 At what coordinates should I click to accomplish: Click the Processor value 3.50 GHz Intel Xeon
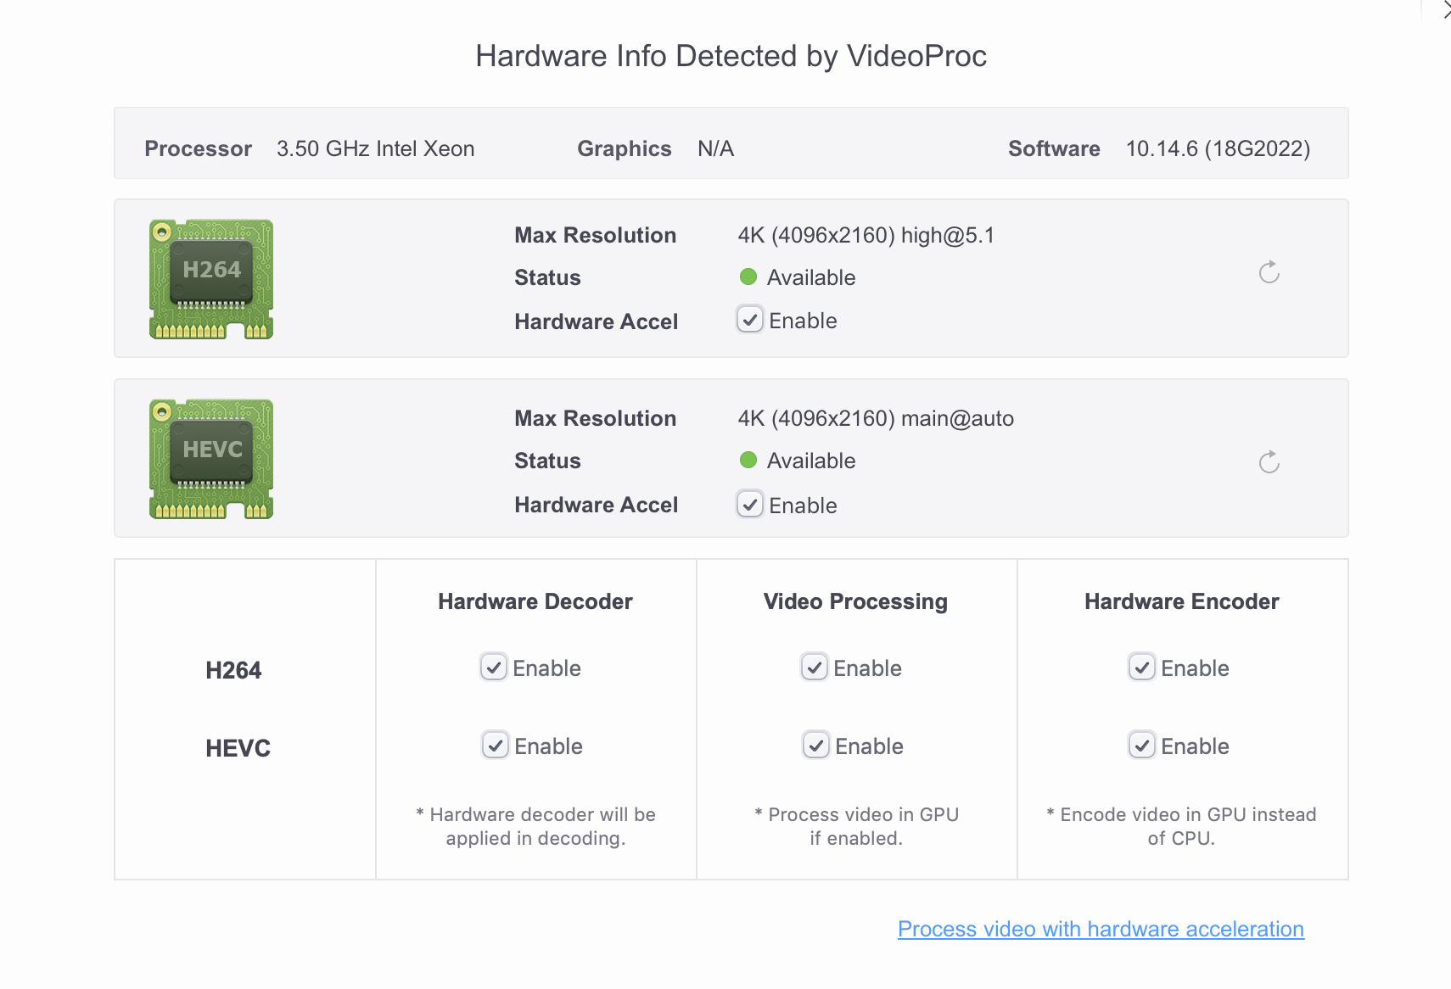(x=375, y=148)
